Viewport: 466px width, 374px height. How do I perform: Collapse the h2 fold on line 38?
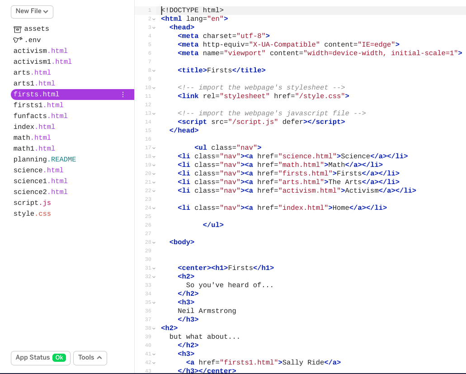pos(154,328)
